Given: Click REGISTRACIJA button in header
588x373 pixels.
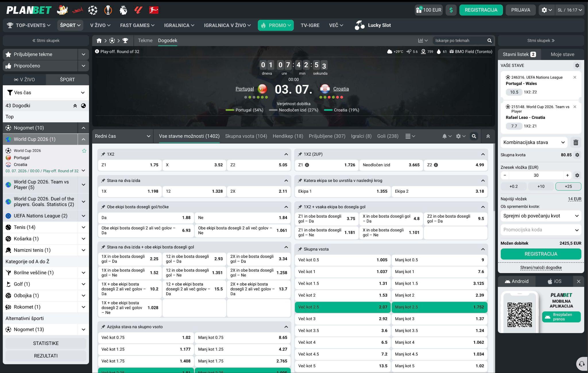Looking at the screenshot, I should pyautogui.click(x=481, y=10).
